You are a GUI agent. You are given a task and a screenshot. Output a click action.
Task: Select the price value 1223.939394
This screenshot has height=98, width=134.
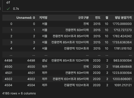[x=122, y=73]
